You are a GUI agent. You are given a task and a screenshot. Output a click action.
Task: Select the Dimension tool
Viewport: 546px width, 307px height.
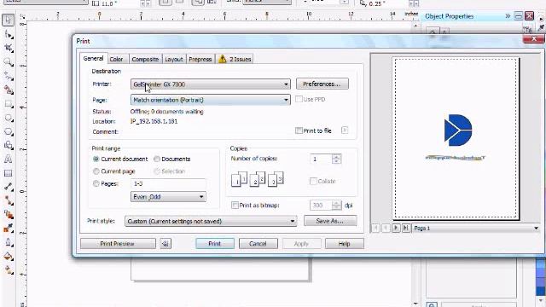9,187
